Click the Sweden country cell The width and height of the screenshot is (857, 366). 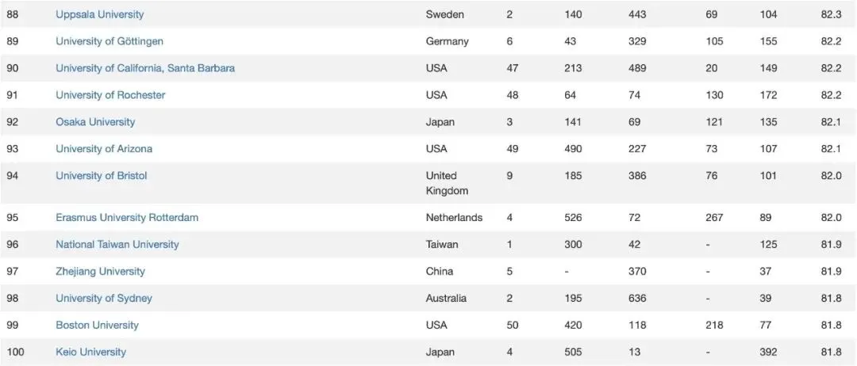point(444,14)
